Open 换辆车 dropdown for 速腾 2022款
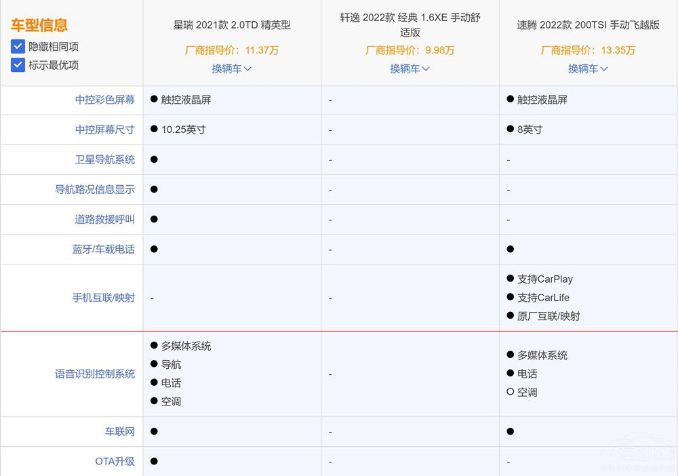Image resolution: width=678 pixels, height=476 pixels. [x=588, y=68]
